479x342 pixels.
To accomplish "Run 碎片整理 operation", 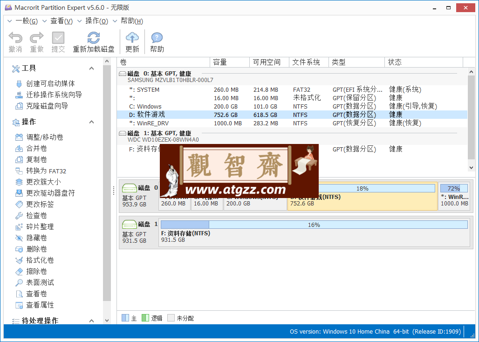I will coord(40,227).
